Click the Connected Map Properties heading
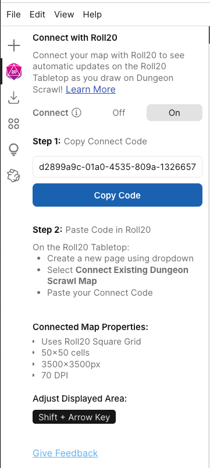Image resolution: width=210 pixels, height=468 pixels. [90, 327]
